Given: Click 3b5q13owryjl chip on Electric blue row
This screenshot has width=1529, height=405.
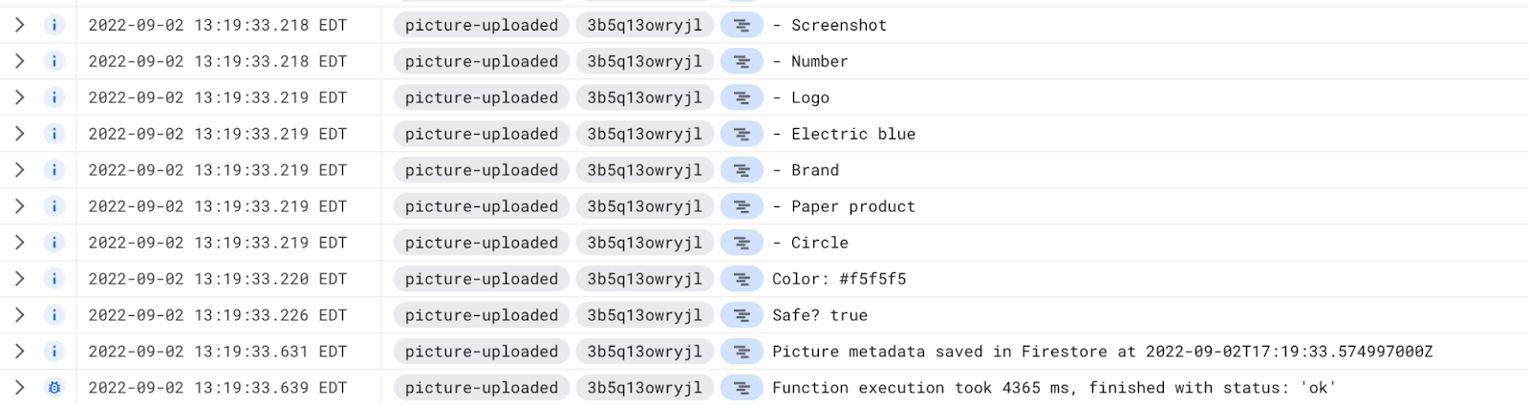Looking at the screenshot, I should [x=645, y=134].
